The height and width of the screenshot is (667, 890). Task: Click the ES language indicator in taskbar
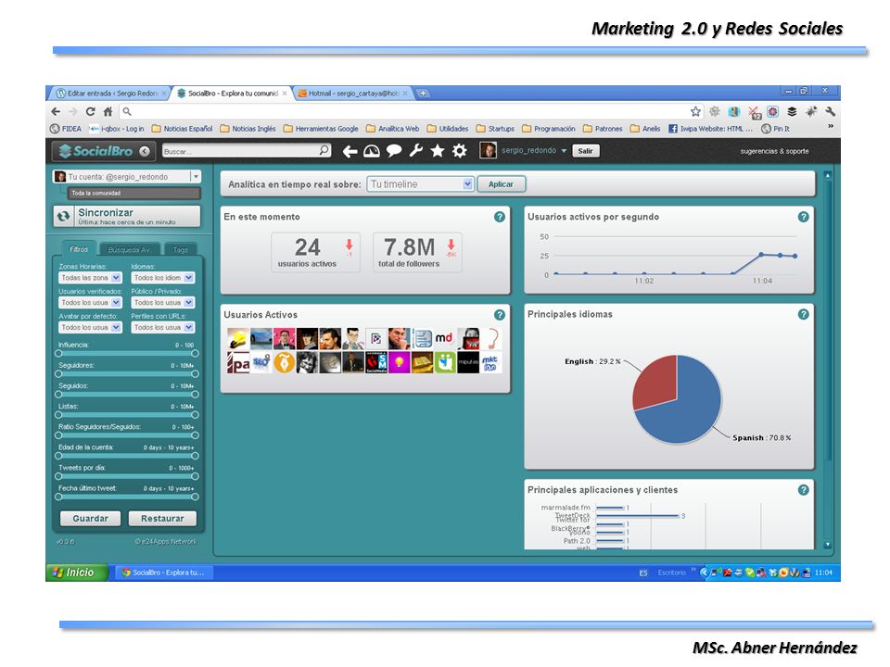[643, 573]
